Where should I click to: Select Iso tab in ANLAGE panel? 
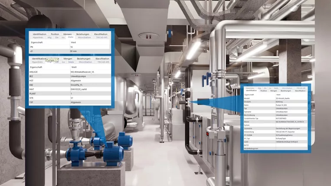63,62
